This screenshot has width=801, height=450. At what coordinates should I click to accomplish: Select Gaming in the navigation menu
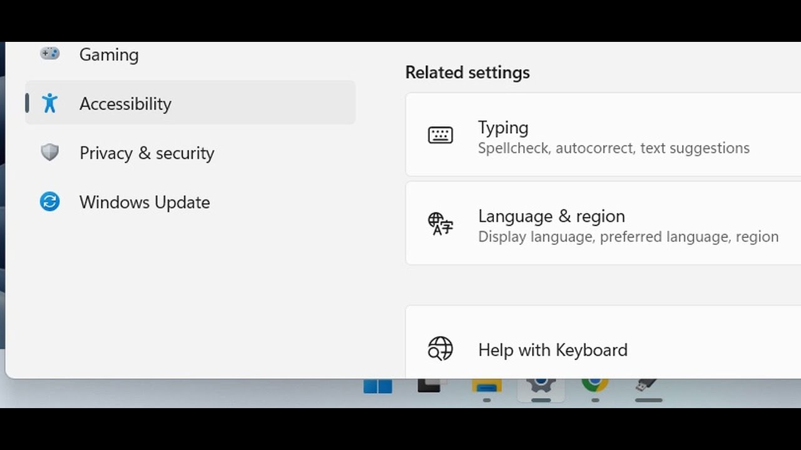point(108,54)
